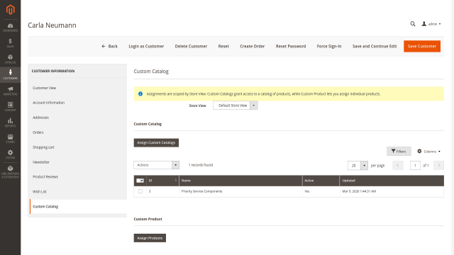Open the Content sidebar icon

10,107
